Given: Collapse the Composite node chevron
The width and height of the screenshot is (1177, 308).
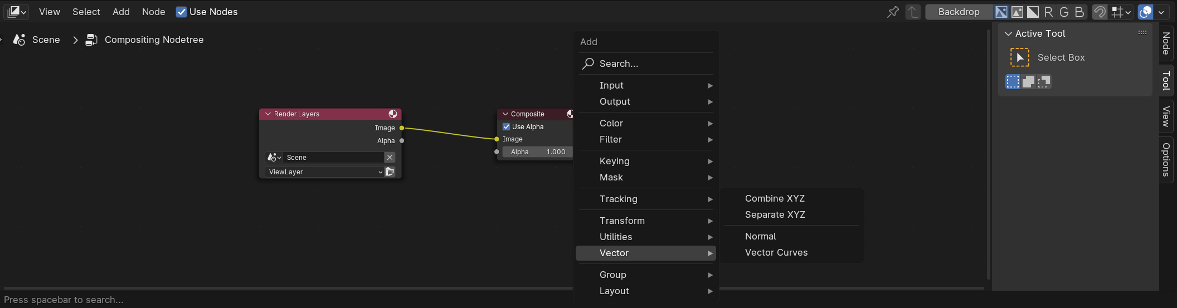Looking at the screenshot, I should [x=505, y=114].
